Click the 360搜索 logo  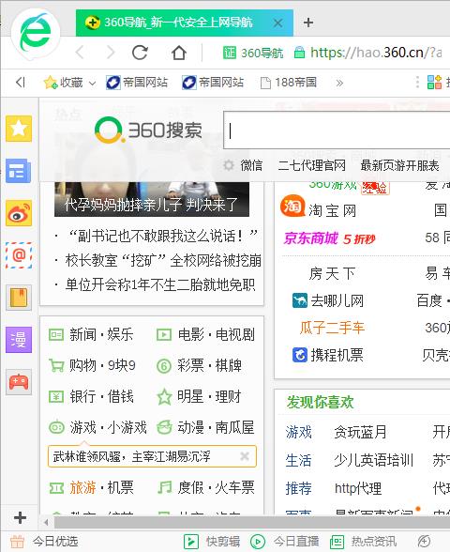point(148,130)
